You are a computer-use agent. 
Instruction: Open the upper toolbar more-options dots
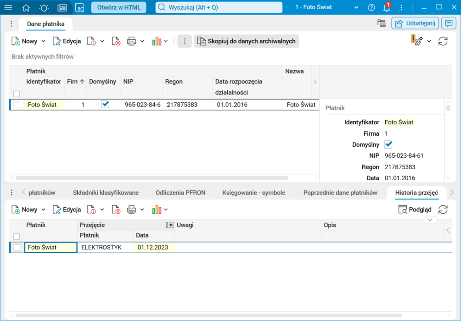(x=185, y=41)
